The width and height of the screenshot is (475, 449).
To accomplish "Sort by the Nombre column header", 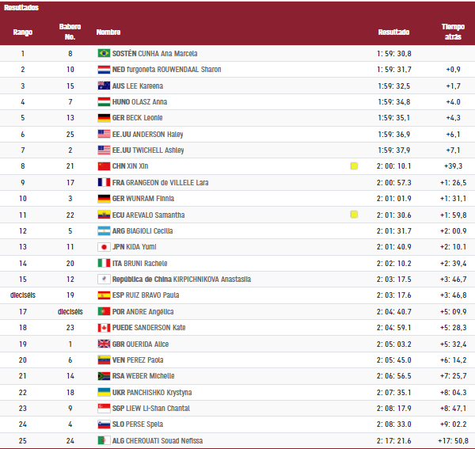I will click(x=108, y=32).
